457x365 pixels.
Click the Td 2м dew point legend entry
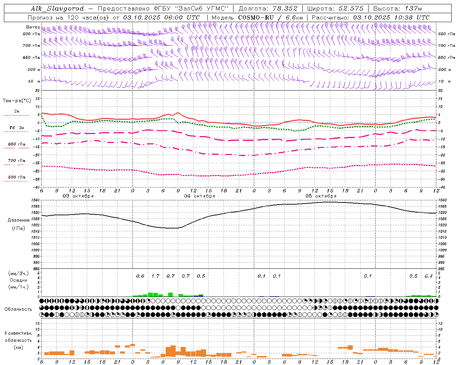coord(16,128)
